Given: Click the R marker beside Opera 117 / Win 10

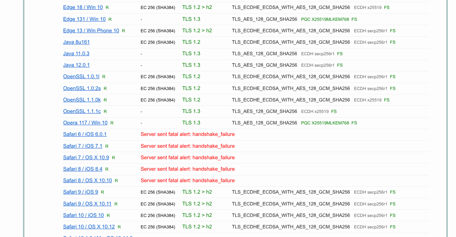Looking at the screenshot, I should 112,123.
